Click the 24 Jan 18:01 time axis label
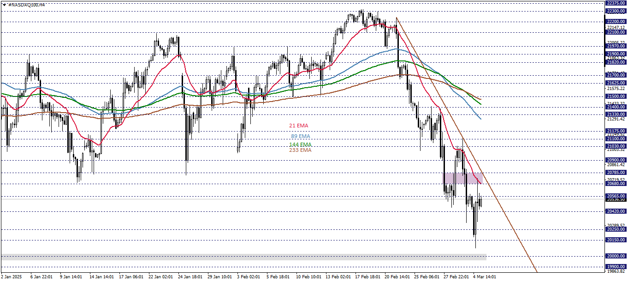628x282 pixels. (x=190, y=277)
